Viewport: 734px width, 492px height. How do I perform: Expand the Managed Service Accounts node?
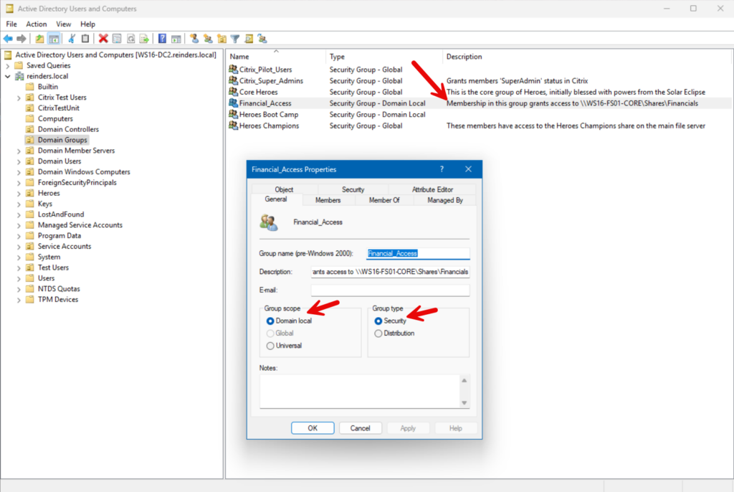point(19,225)
